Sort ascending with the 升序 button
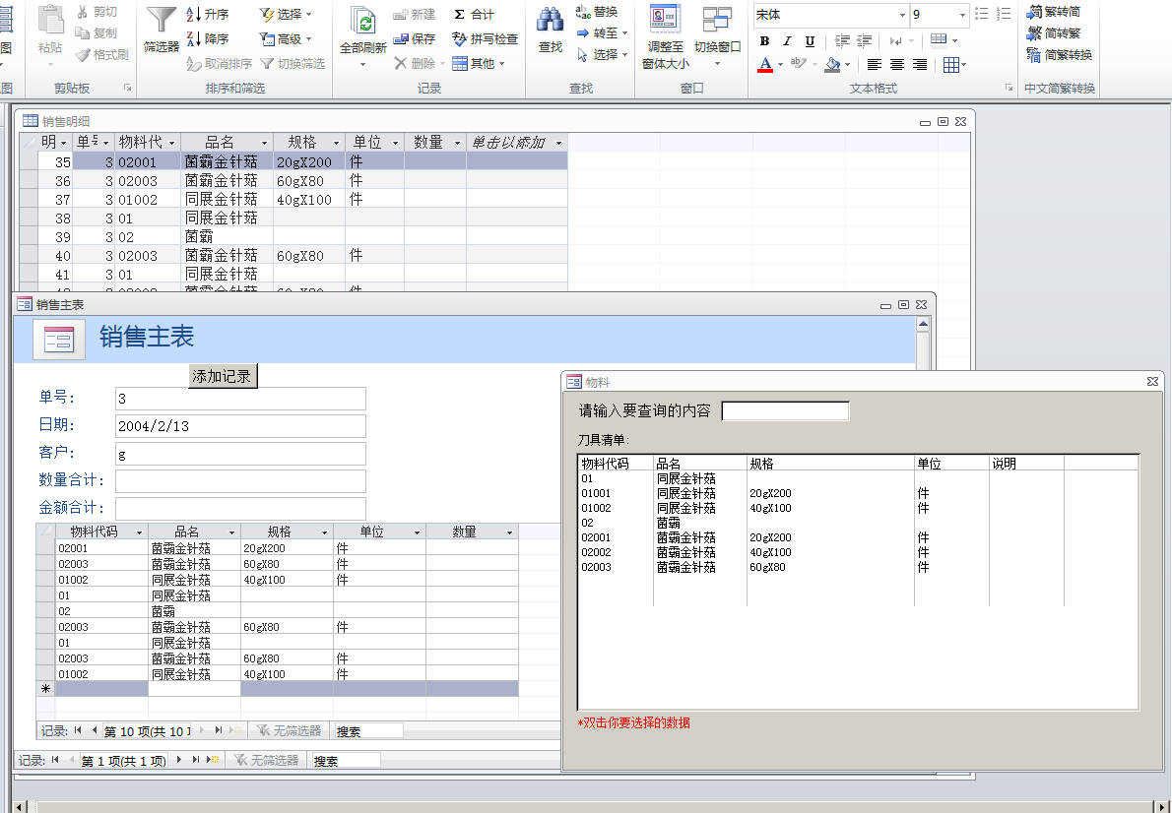The image size is (1172, 813). point(208,14)
